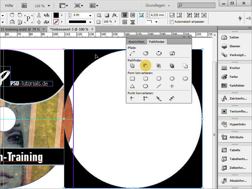Image resolution: width=252 pixels, height=189 pixels.
Task: Switch to the Ausrichten tab
Action: [136, 41]
